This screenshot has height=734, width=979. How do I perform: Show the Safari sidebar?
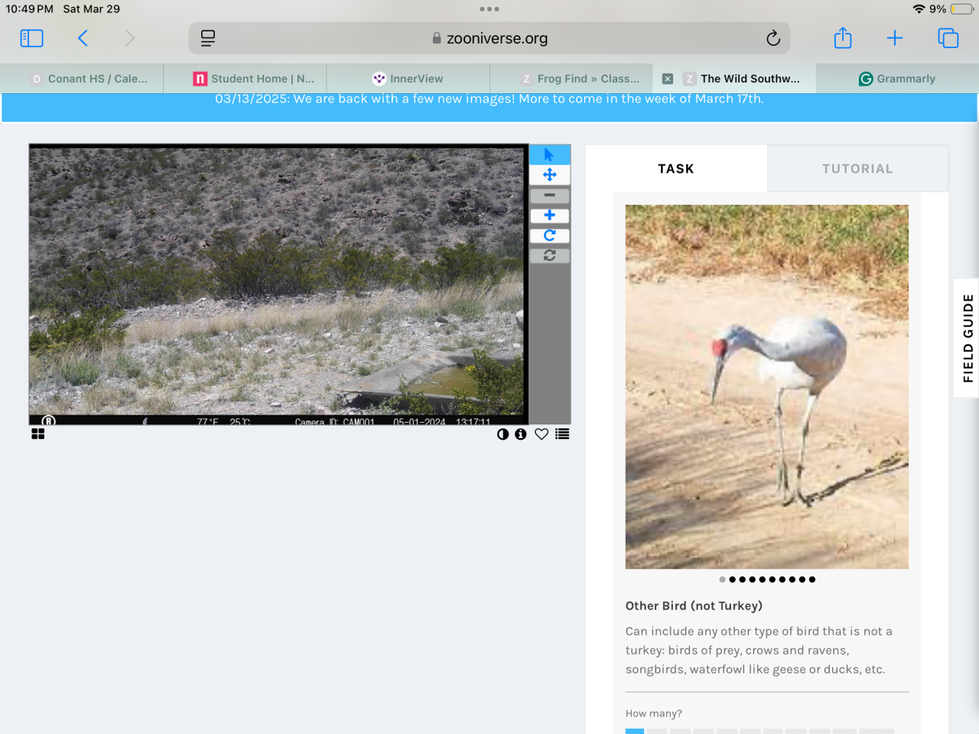[x=31, y=38]
